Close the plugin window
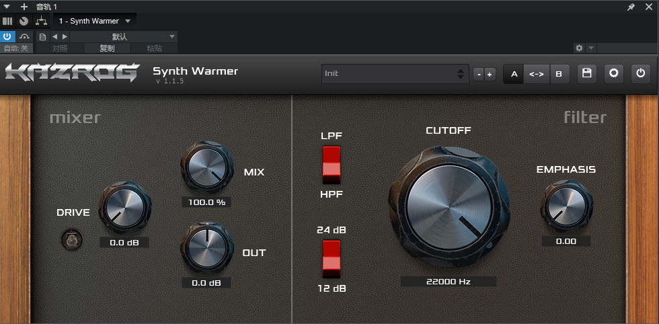 click(648, 7)
